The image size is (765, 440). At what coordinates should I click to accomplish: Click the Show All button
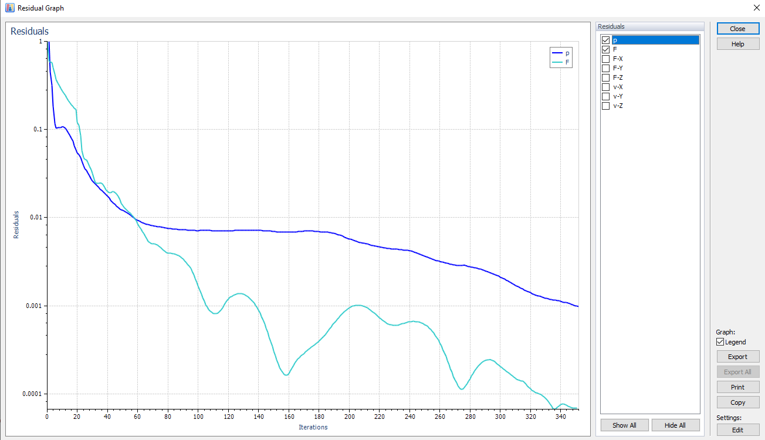click(624, 425)
